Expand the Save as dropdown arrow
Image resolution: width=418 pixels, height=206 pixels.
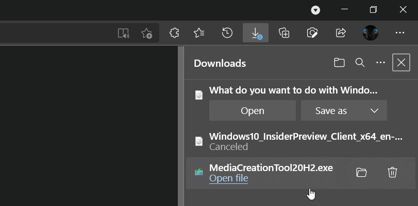point(375,110)
